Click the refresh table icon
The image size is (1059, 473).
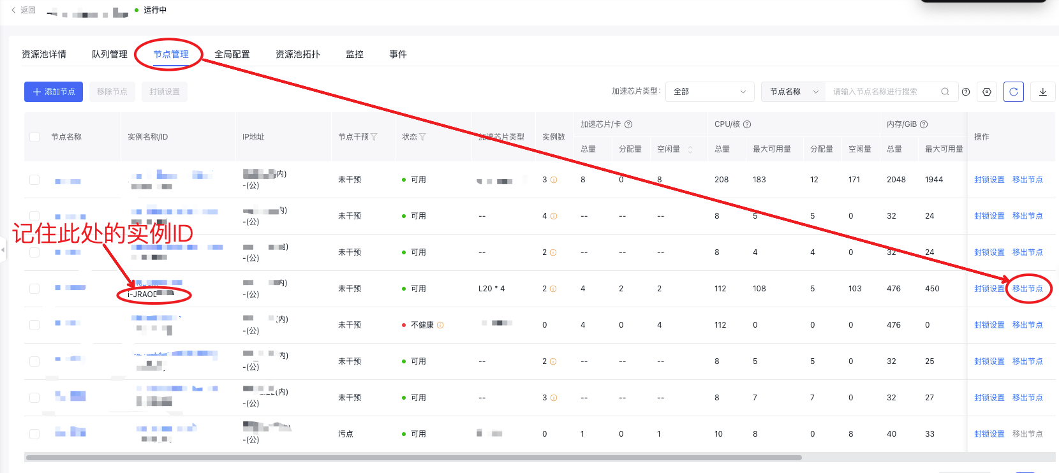(x=1013, y=92)
